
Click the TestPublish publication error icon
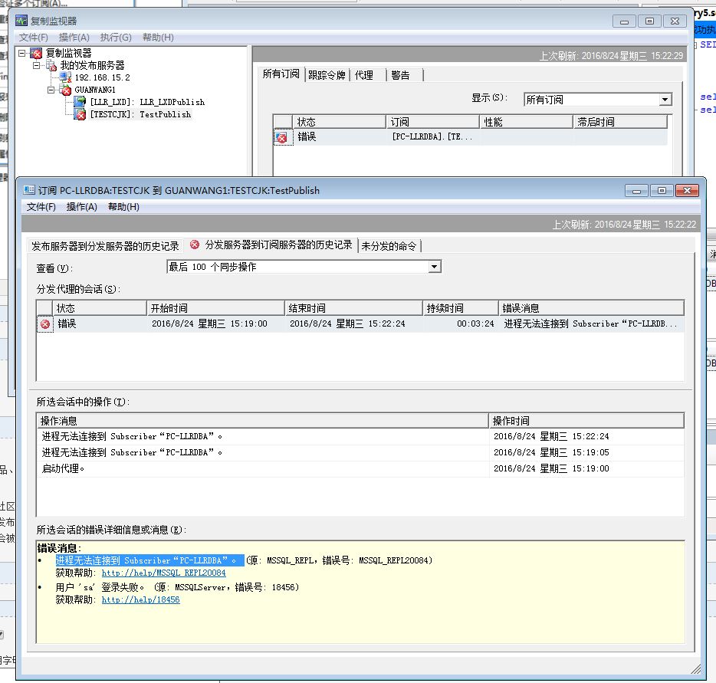coord(80,114)
